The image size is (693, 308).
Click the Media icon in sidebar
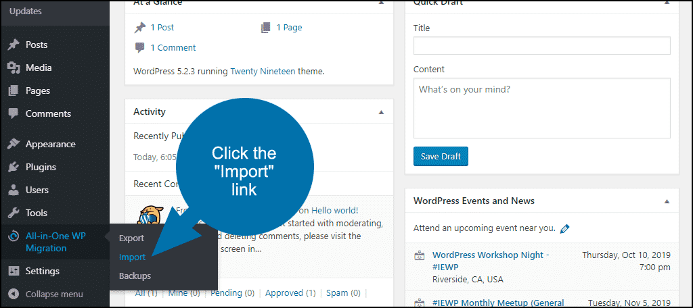pyautogui.click(x=14, y=68)
